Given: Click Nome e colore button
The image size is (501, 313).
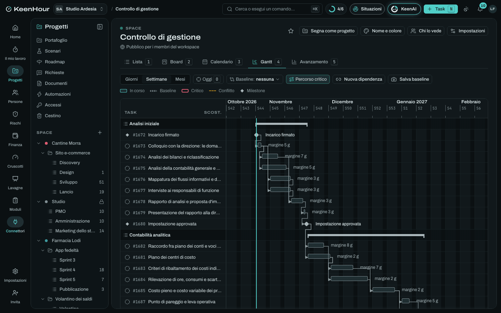Looking at the screenshot, I should pyautogui.click(x=382, y=31).
